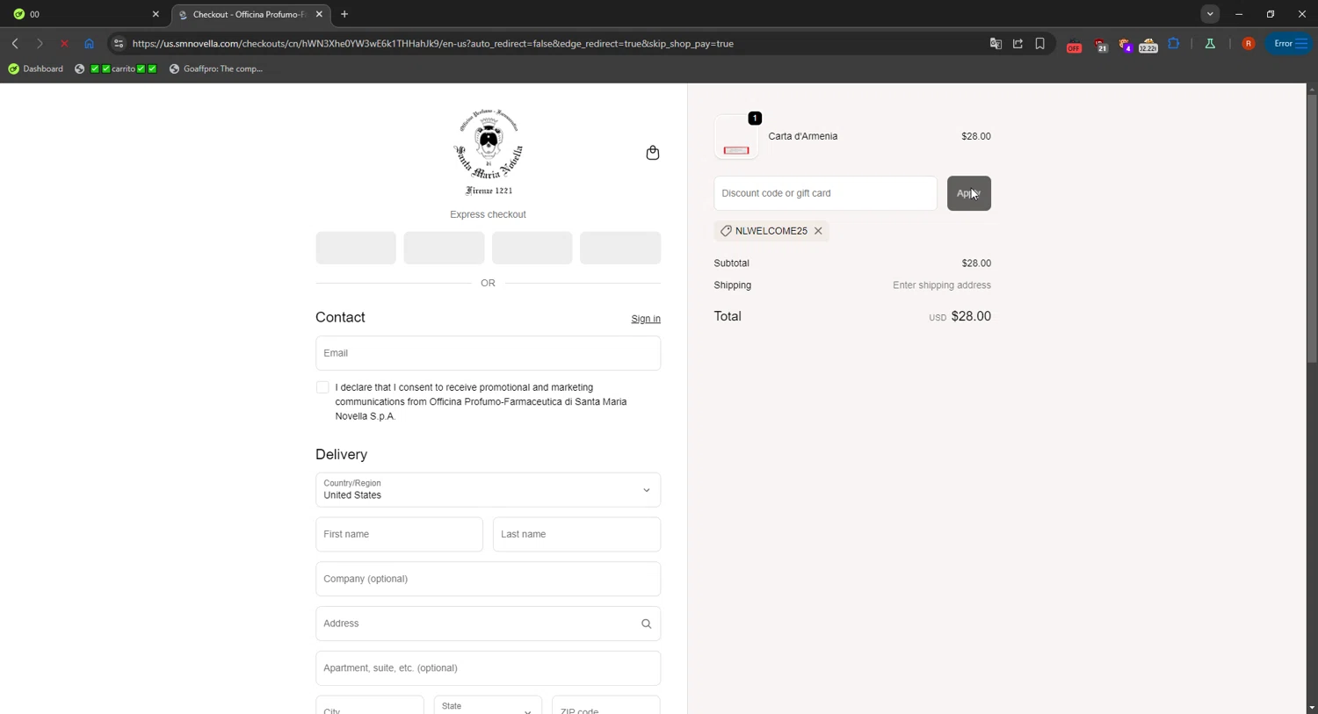Click the page vertical scrollbar thumb
Image resolution: width=1318 pixels, height=714 pixels.
[x=1311, y=228]
